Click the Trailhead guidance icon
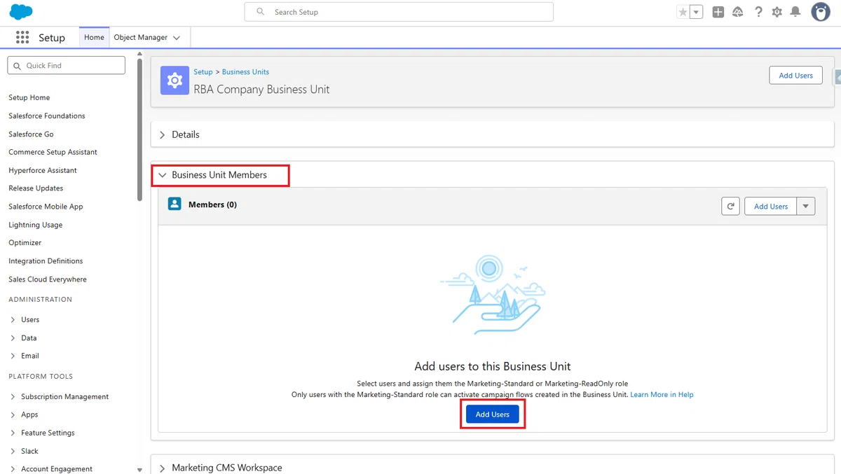The width and height of the screenshot is (841, 474). pos(738,12)
